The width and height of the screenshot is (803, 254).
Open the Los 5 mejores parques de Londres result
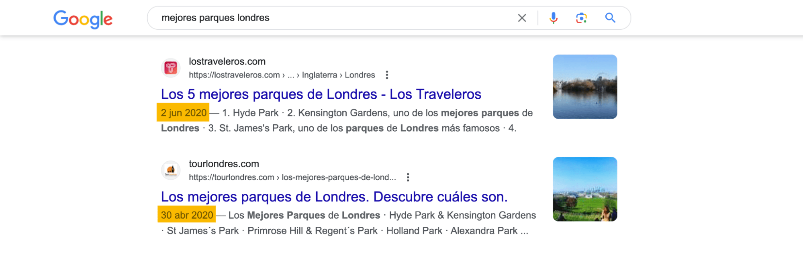click(x=321, y=94)
